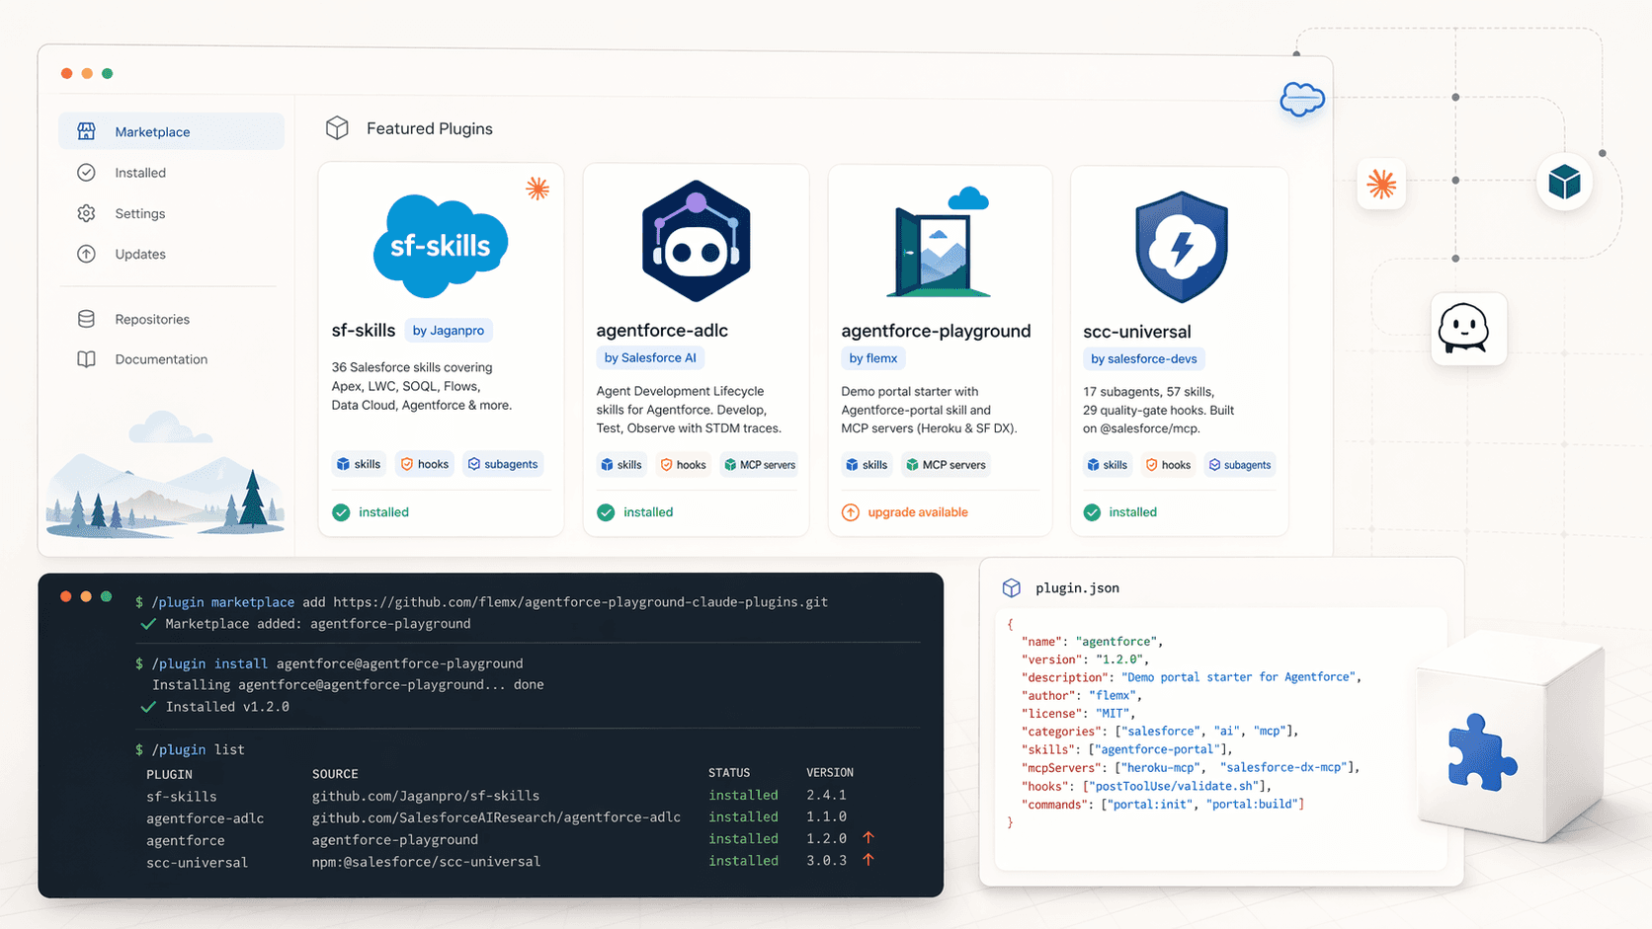Click the installed checkmark on agentforce-adlc

pos(606,512)
